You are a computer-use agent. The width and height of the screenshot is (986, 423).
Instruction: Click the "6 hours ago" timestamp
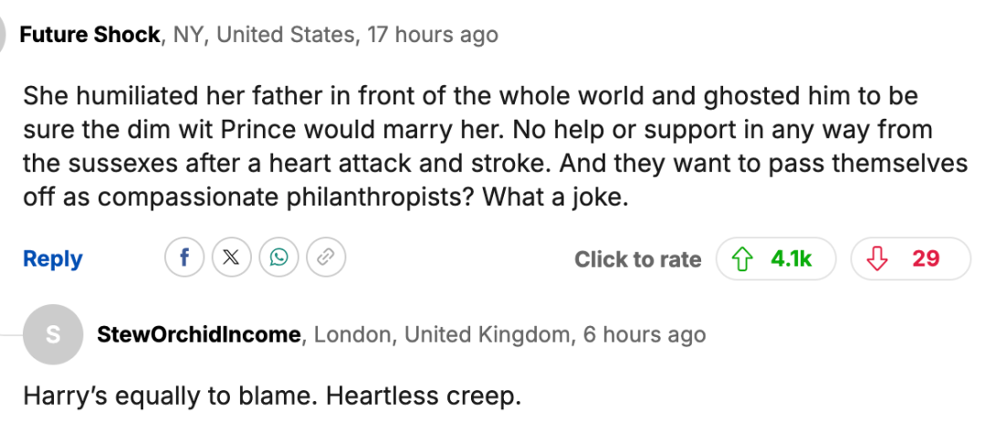(644, 334)
